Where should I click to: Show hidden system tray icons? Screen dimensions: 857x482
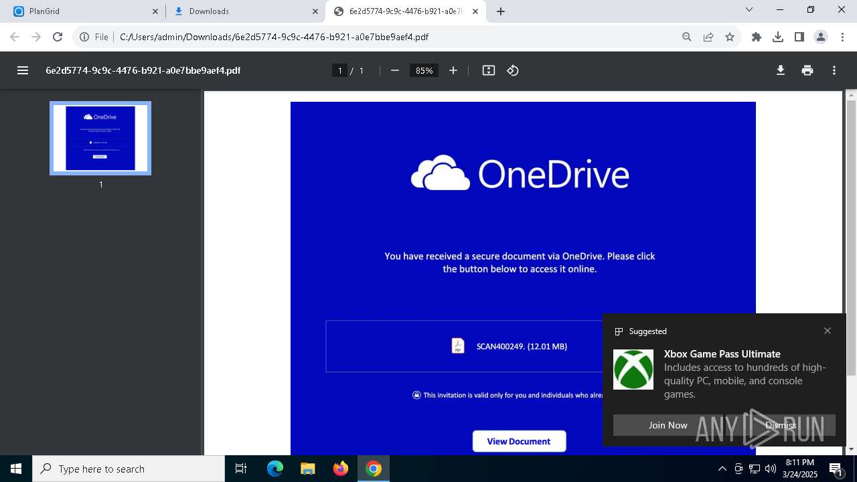click(722, 469)
